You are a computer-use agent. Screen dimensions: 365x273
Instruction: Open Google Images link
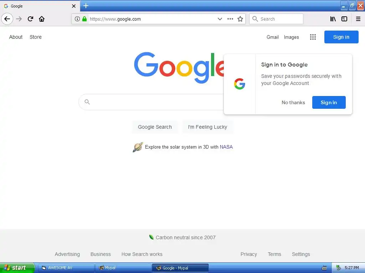point(292,37)
